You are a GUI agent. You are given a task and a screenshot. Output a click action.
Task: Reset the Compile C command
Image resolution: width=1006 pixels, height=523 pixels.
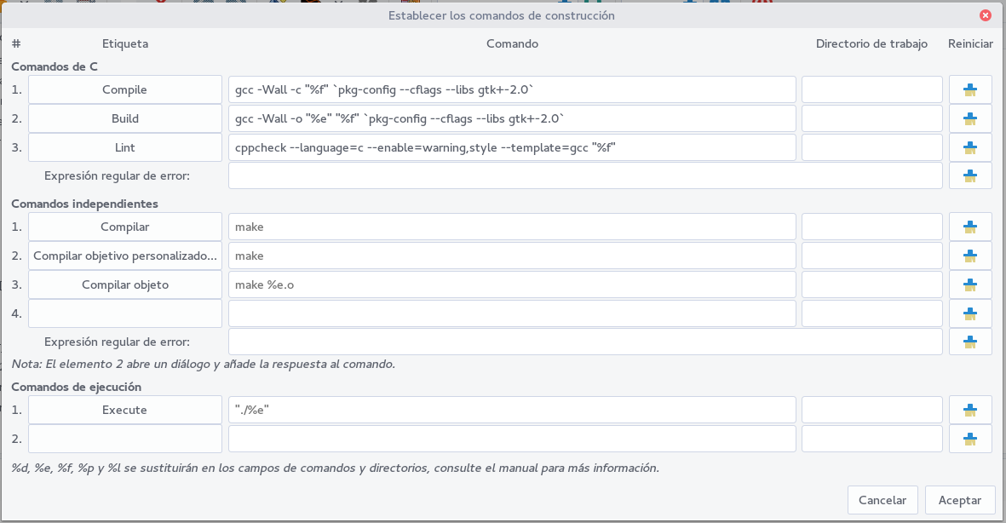coord(970,89)
